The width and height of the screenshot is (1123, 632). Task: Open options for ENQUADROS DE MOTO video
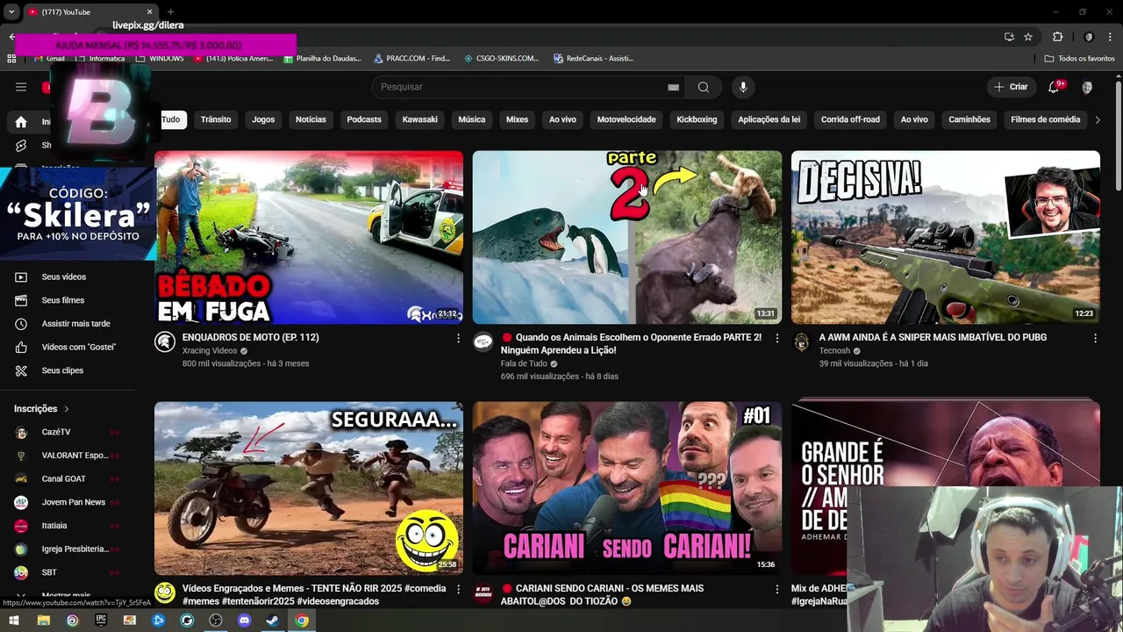[458, 338]
